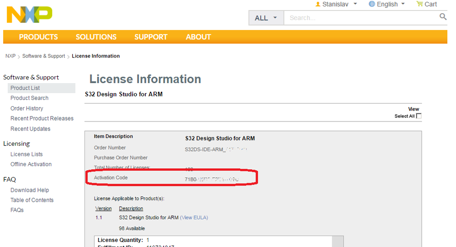Image resolution: width=456 pixels, height=247 pixels.
Task: Open the SOLUTIONS menu
Action: point(96,37)
